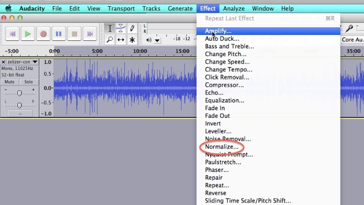364x205 pixels.
Task: Select the asterisk Multi-Tool mode
Action: [x=132, y=40]
